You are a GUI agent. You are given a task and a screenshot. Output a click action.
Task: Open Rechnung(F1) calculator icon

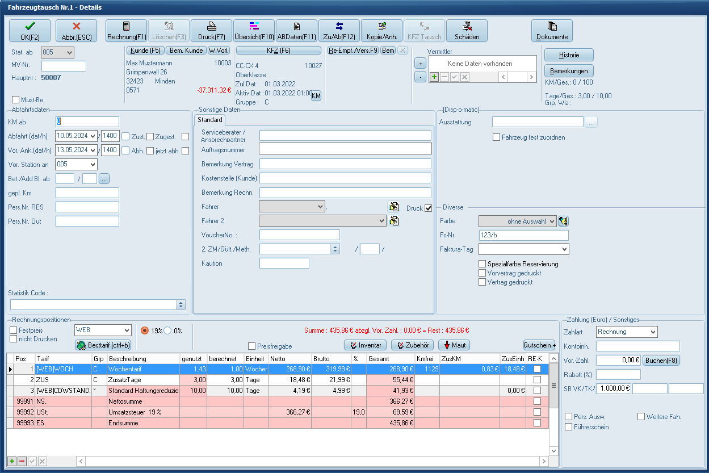126,31
